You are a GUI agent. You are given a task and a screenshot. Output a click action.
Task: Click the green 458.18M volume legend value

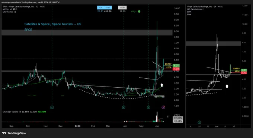42,112
